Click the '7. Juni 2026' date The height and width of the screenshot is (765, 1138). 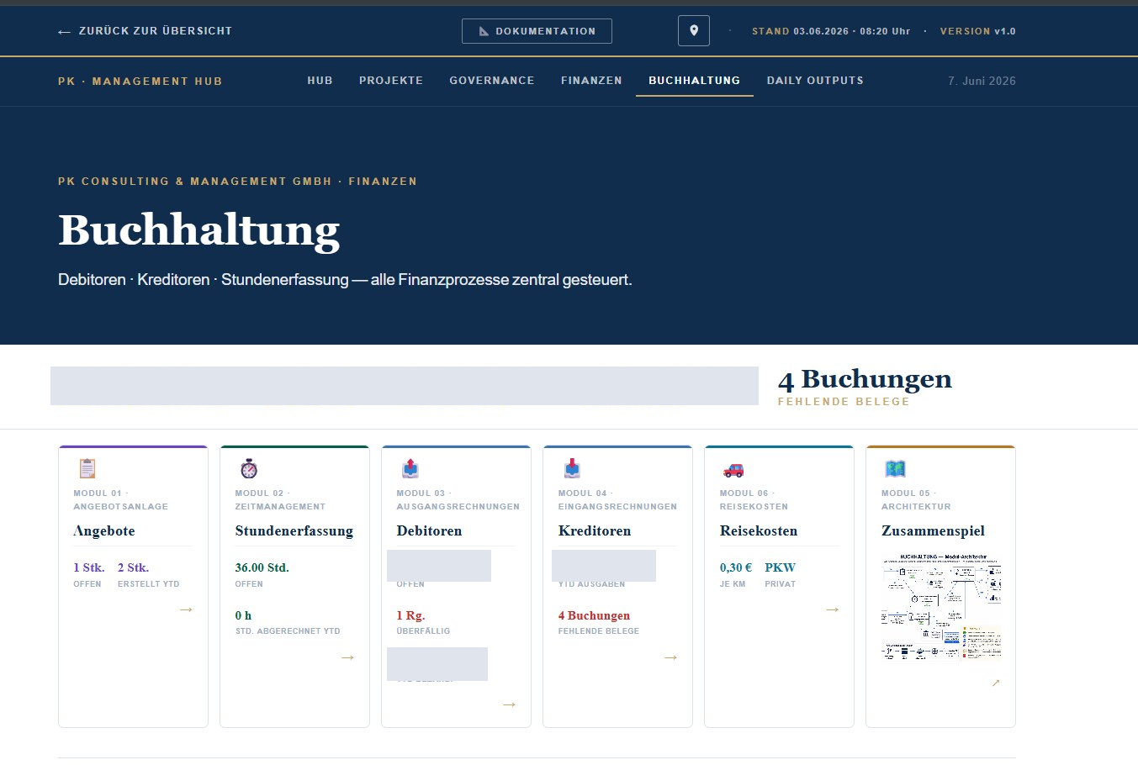pos(982,81)
